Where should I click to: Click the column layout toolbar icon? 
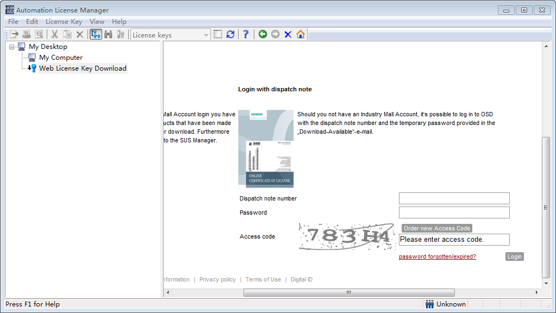[x=218, y=34]
